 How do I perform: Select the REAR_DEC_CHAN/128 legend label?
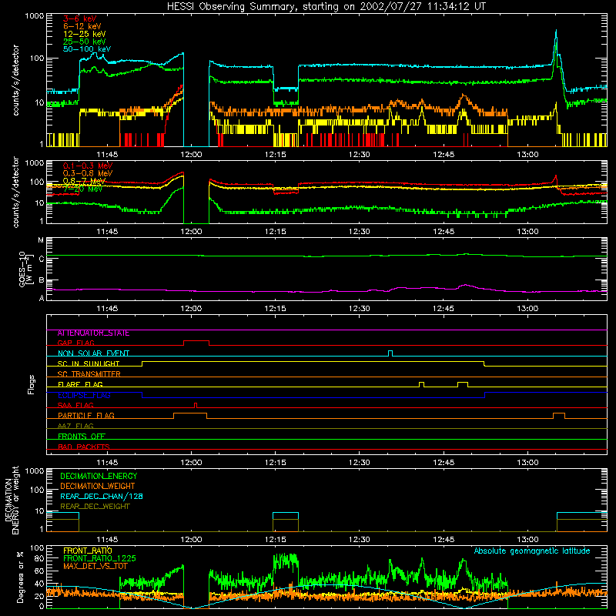click(x=102, y=497)
